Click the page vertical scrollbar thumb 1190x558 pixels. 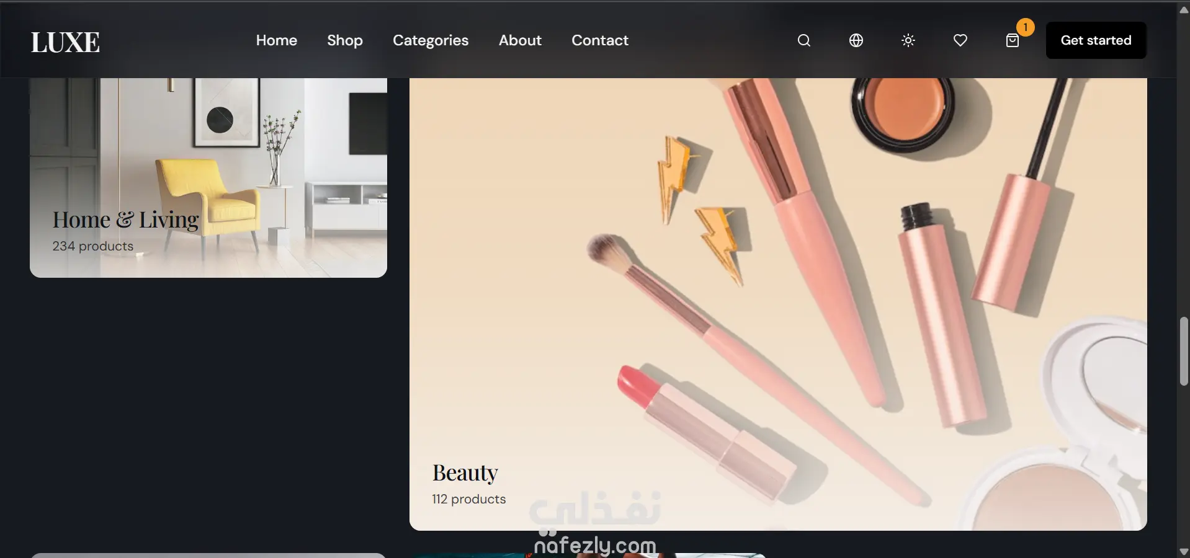[x=1184, y=352]
